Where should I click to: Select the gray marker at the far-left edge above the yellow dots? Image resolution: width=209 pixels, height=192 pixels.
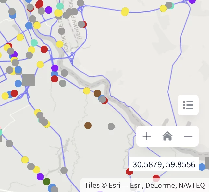9,143
